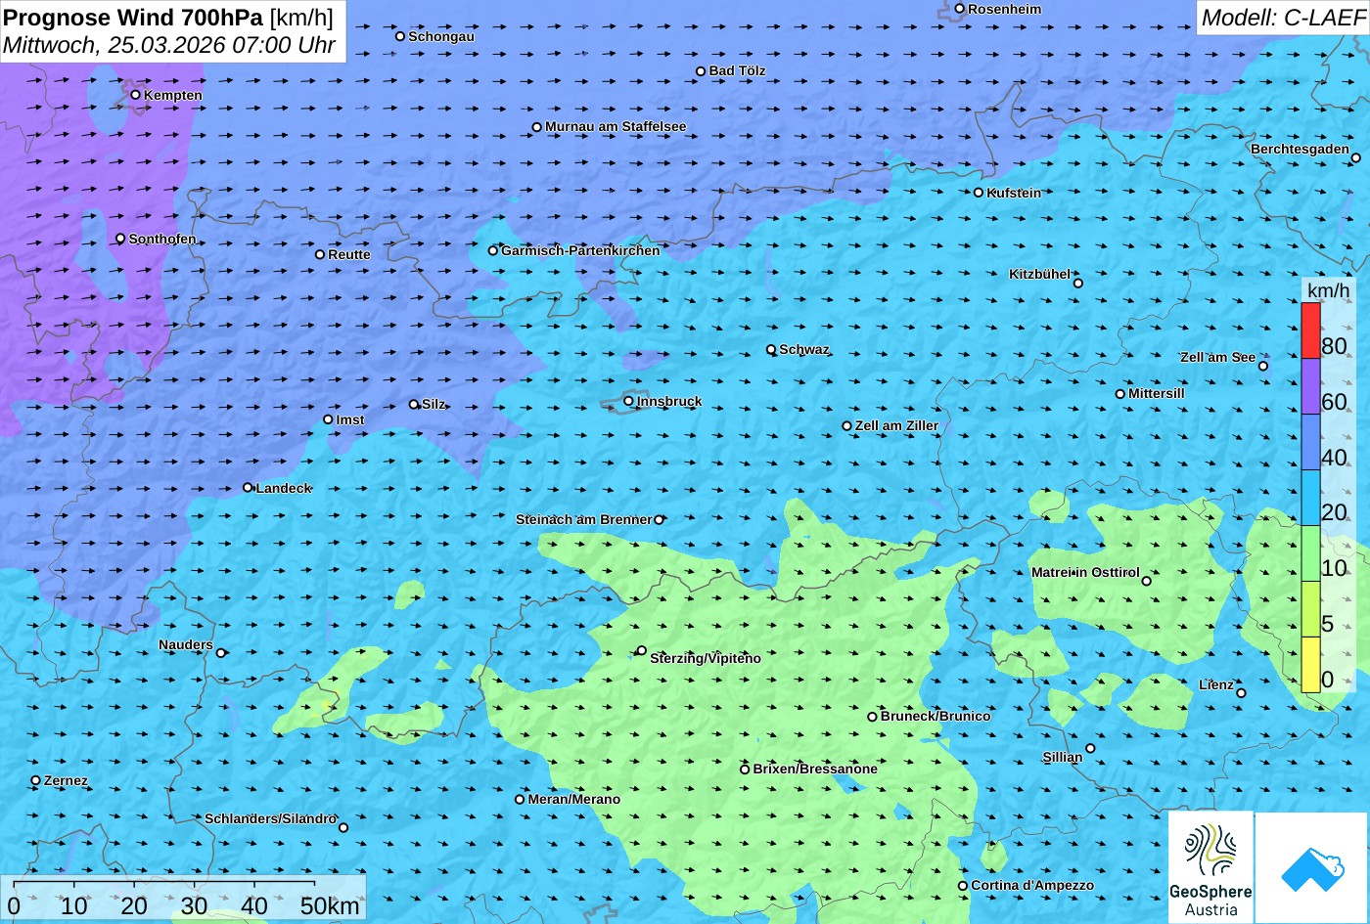This screenshot has height=924, width=1370.
Task: Click the Murnau am Staffelsee label
Action: click(616, 126)
